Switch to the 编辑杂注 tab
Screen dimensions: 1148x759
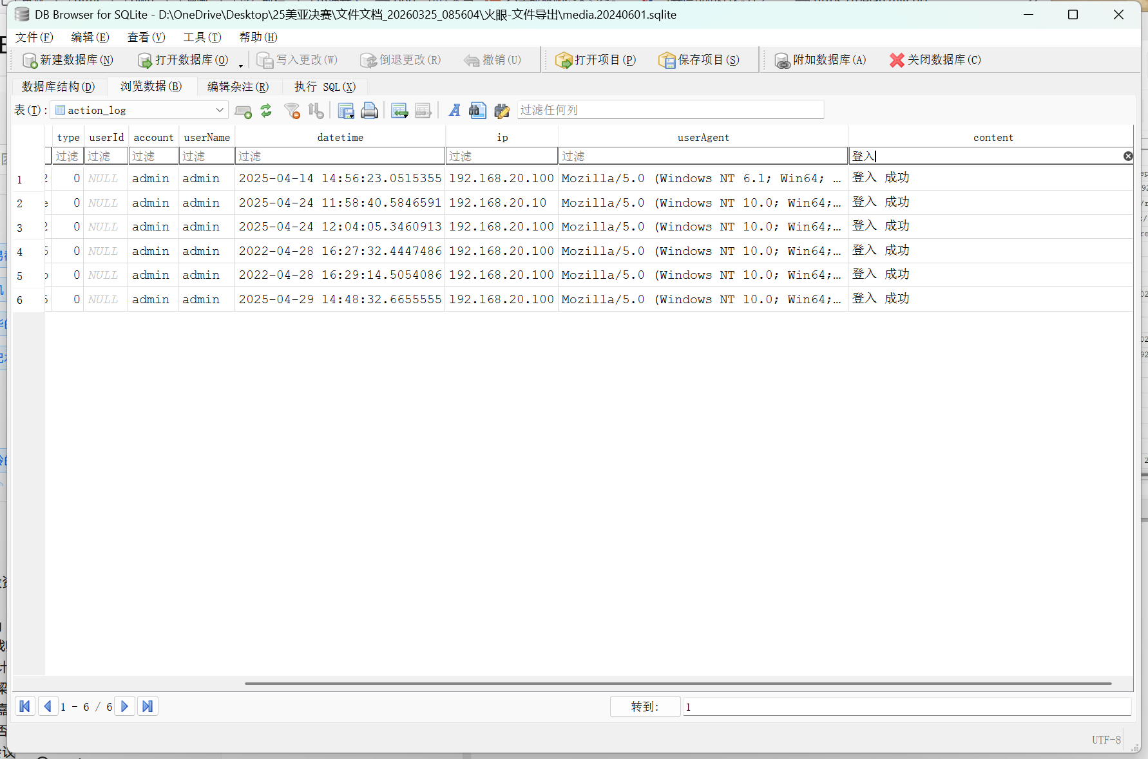click(x=238, y=86)
